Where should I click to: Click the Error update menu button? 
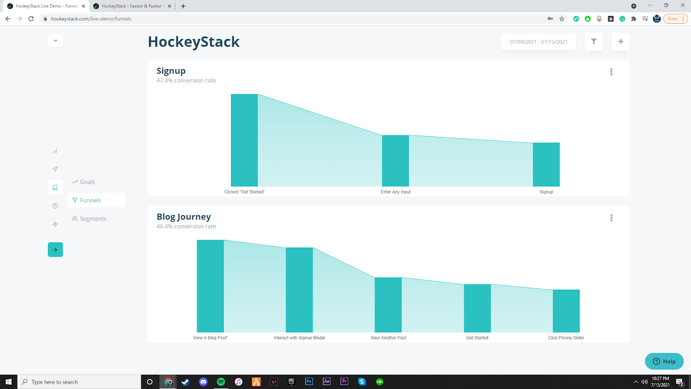[675, 19]
